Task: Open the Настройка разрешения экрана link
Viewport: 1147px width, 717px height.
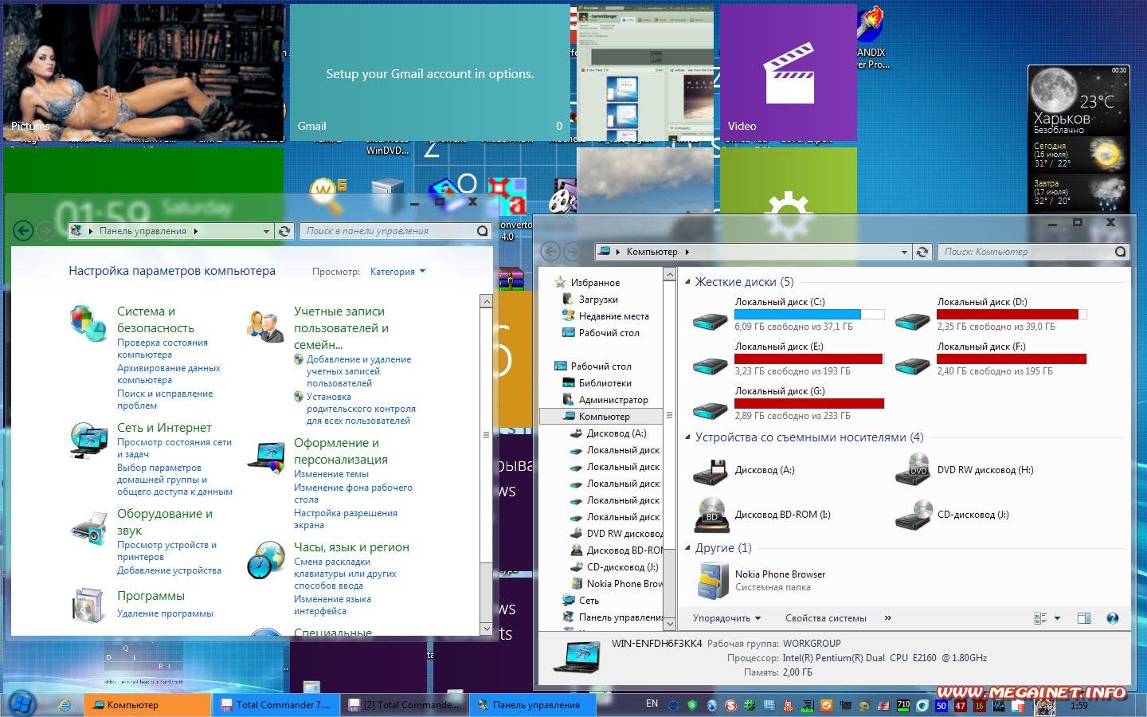Action: 346,519
